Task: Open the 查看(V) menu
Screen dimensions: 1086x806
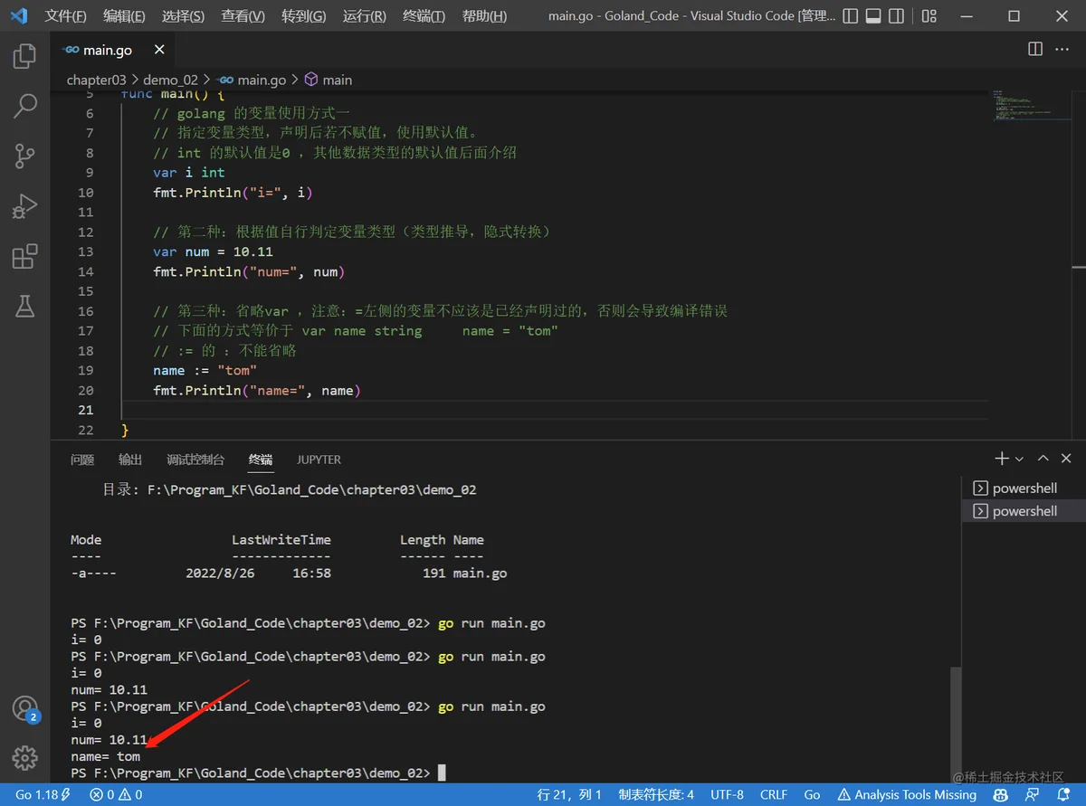Action: (x=243, y=16)
